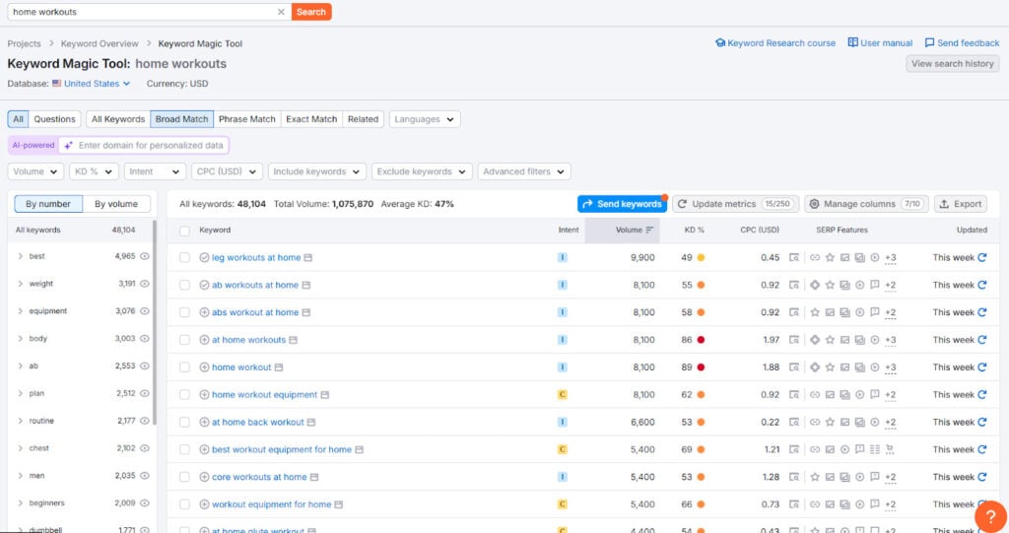Click the keyword groups sidebar scrollbar
The height and width of the screenshot is (533, 1009).
(x=155, y=322)
